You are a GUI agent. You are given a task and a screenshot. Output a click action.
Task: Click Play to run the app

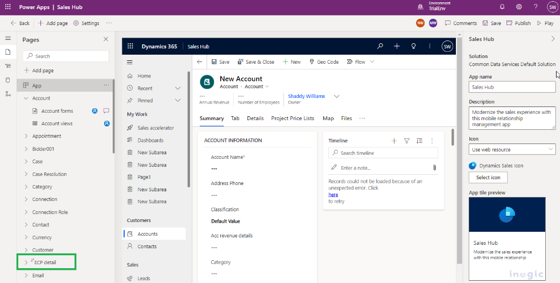(x=545, y=23)
